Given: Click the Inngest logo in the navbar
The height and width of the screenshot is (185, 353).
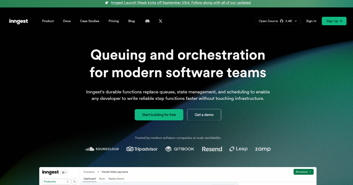Looking at the screenshot, I should click(19, 21).
